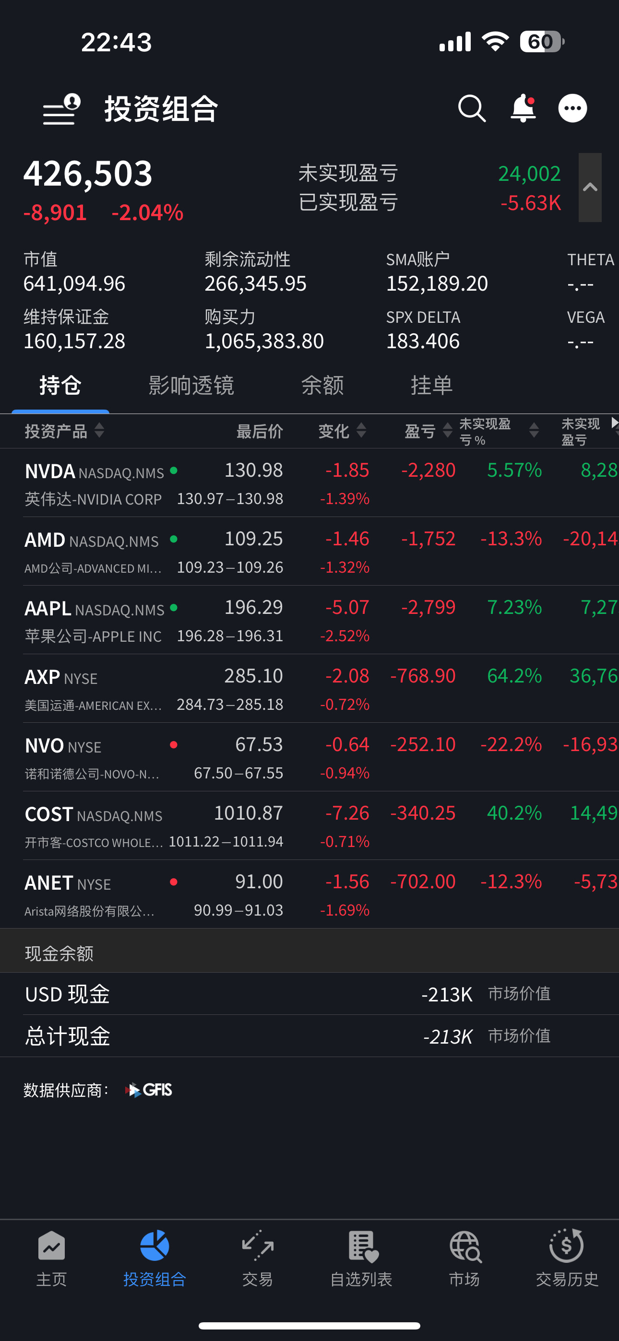Collapse the account summary with chevron
The image size is (619, 1341).
coord(590,188)
